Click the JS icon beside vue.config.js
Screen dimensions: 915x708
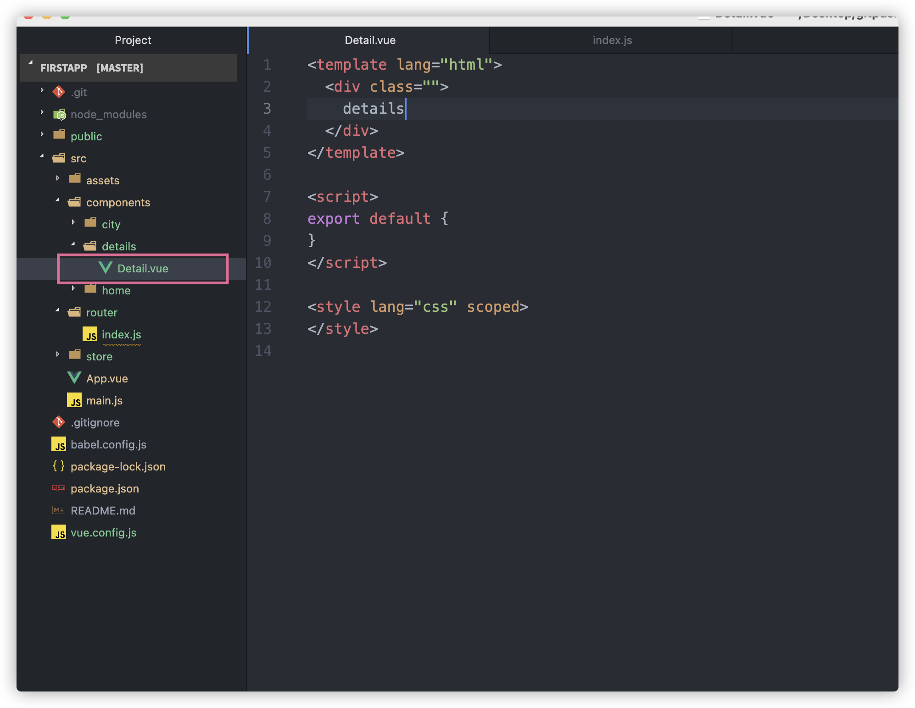point(59,532)
